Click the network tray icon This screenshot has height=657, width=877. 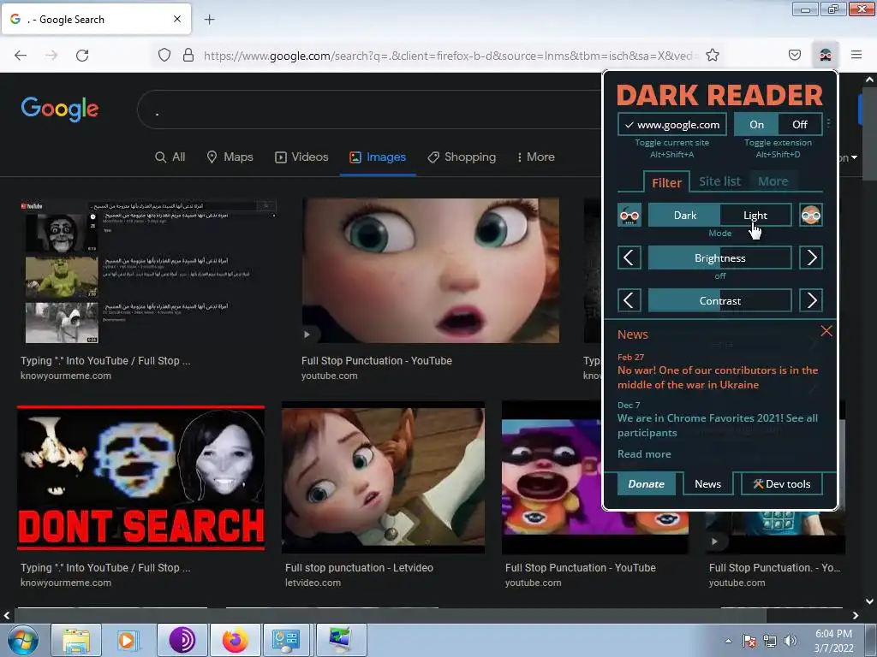(x=770, y=640)
